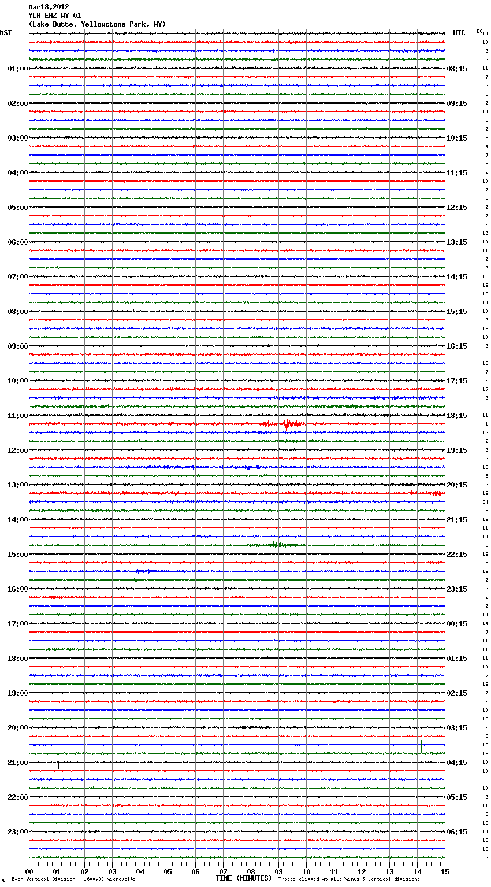Click the "22:15" UTC time label
Image resolution: width=491 pixels, height=887 pixels.
click(457, 555)
